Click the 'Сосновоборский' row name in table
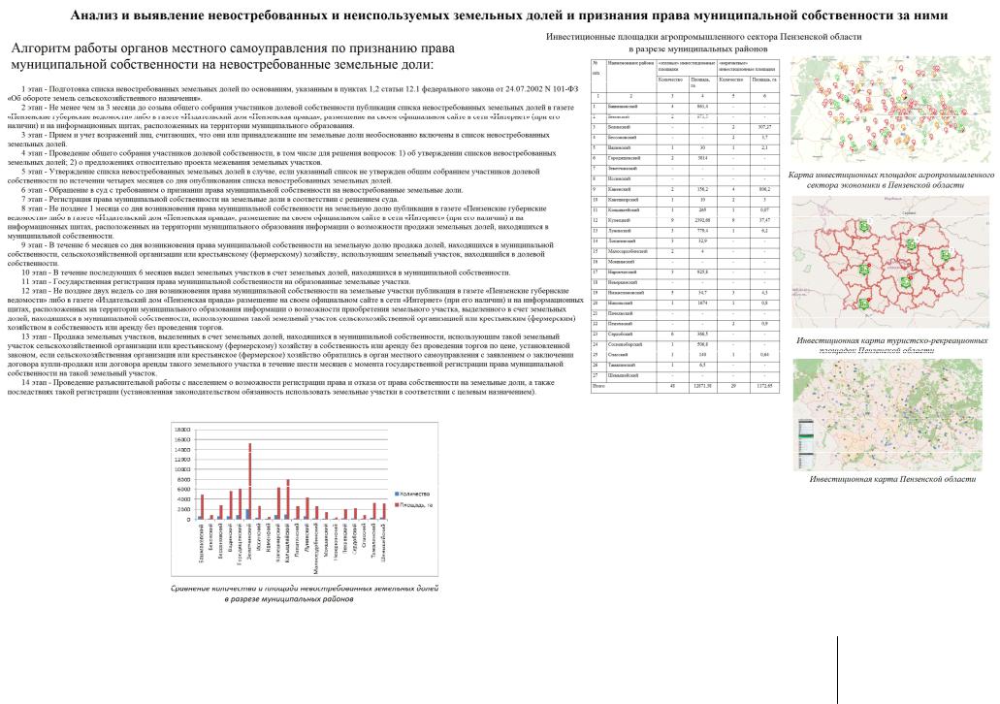This screenshot has width=1000, height=704. pos(625,344)
